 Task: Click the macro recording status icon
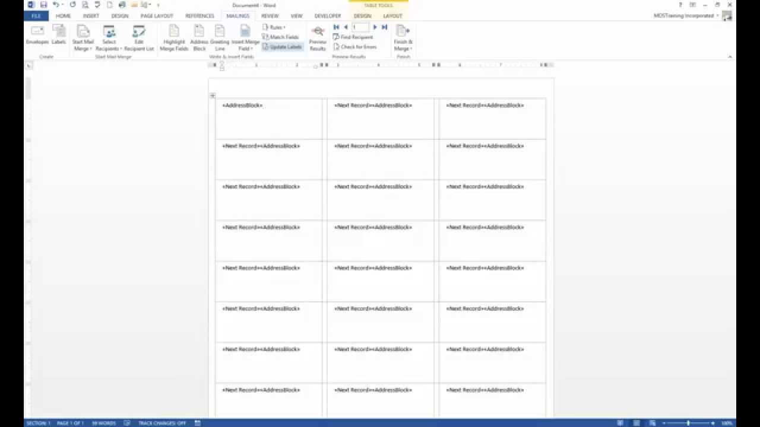tap(198, 423)
